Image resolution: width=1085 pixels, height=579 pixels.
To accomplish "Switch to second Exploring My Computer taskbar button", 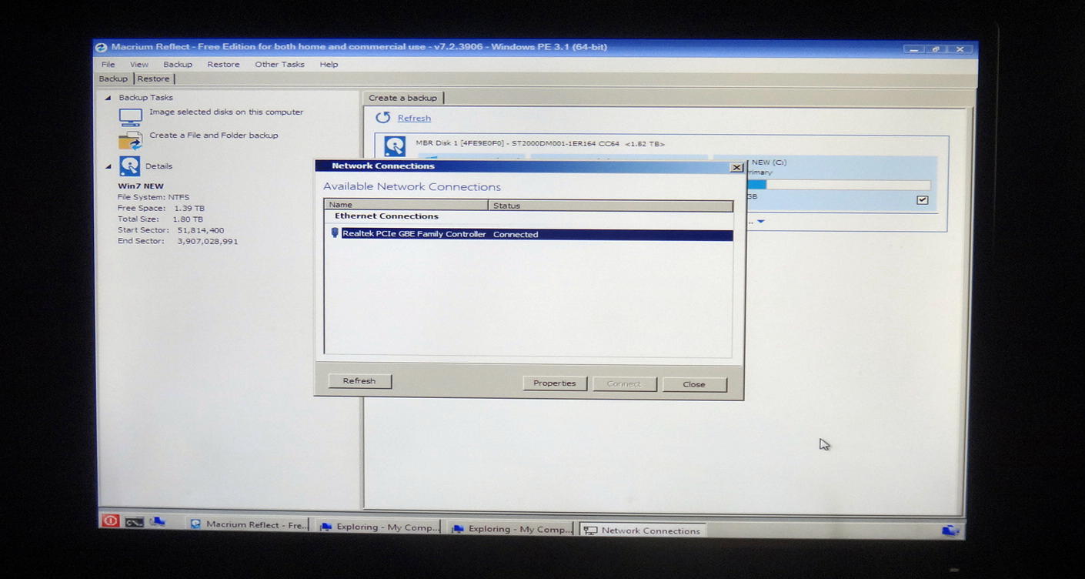I will [x=511, y=529].
